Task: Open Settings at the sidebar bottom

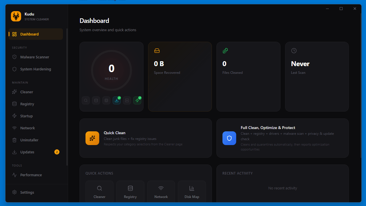Action: click(27, 192)
